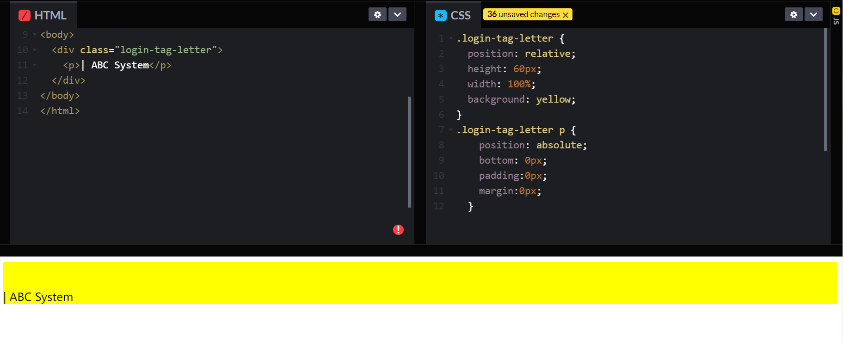This screenshot has height=343, width=843.
Task: Click the HTML editor vertical scrollbar
Action: (x=409, y=152)
